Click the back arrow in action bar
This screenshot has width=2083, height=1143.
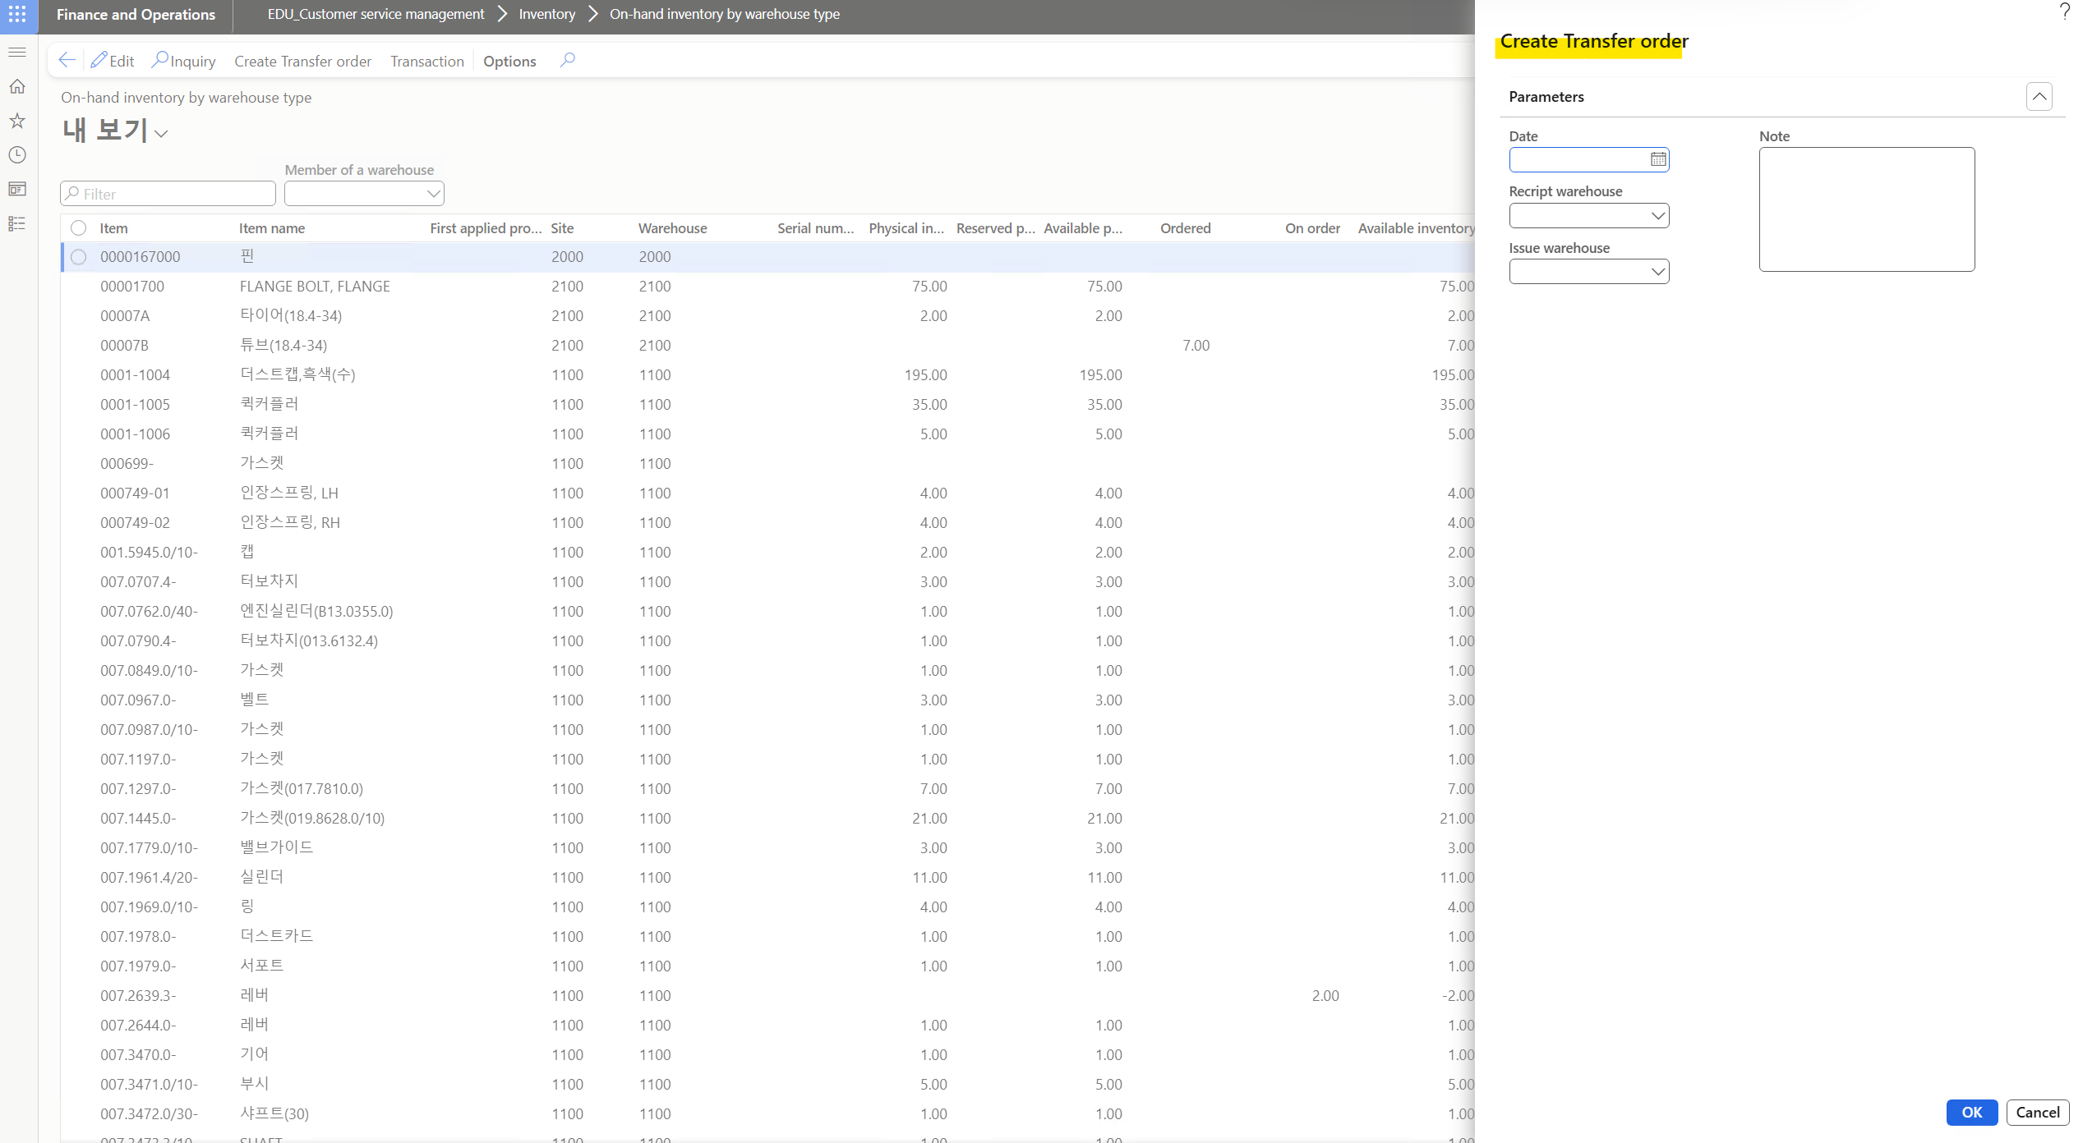tap(67, 60)
